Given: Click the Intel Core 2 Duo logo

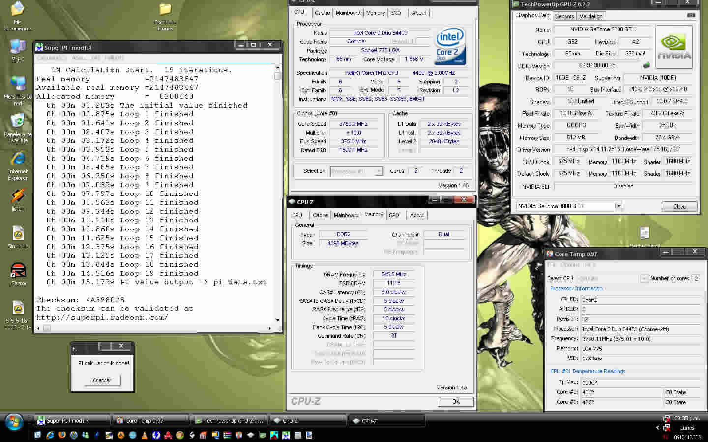Looking at the screenshot, I should coord(450,47).
